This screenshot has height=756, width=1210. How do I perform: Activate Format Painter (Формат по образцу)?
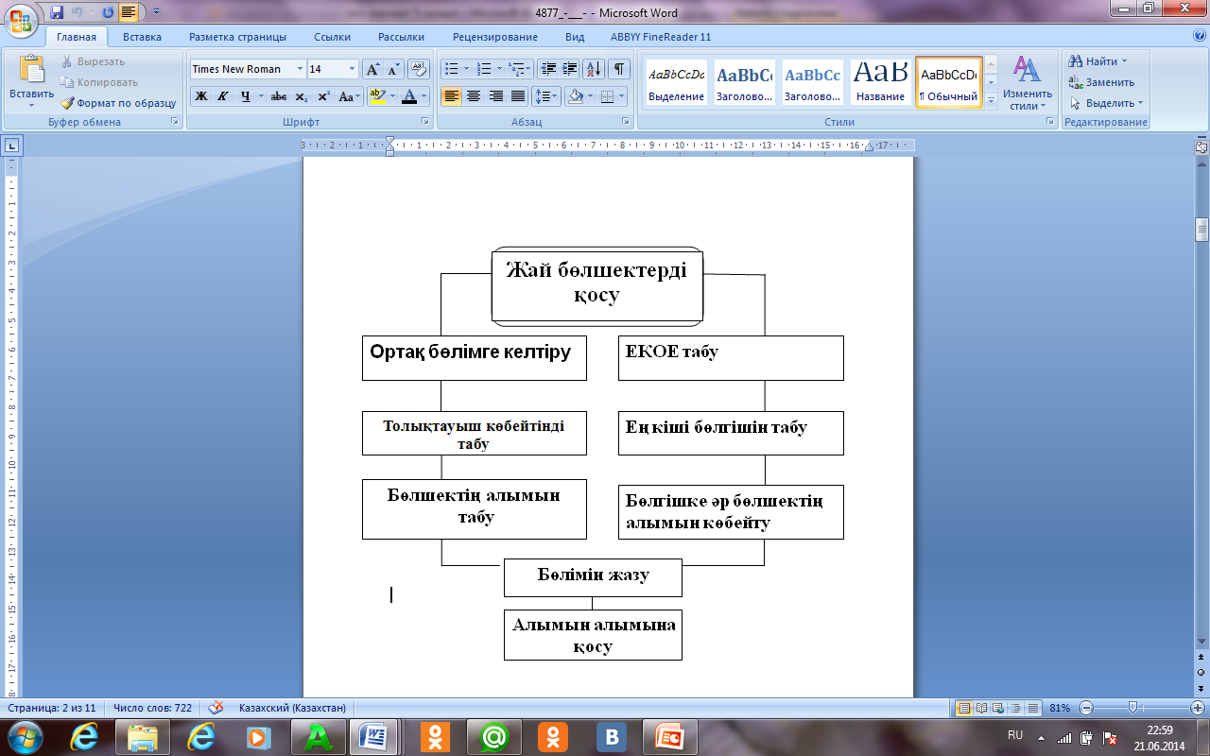(119, 103)
